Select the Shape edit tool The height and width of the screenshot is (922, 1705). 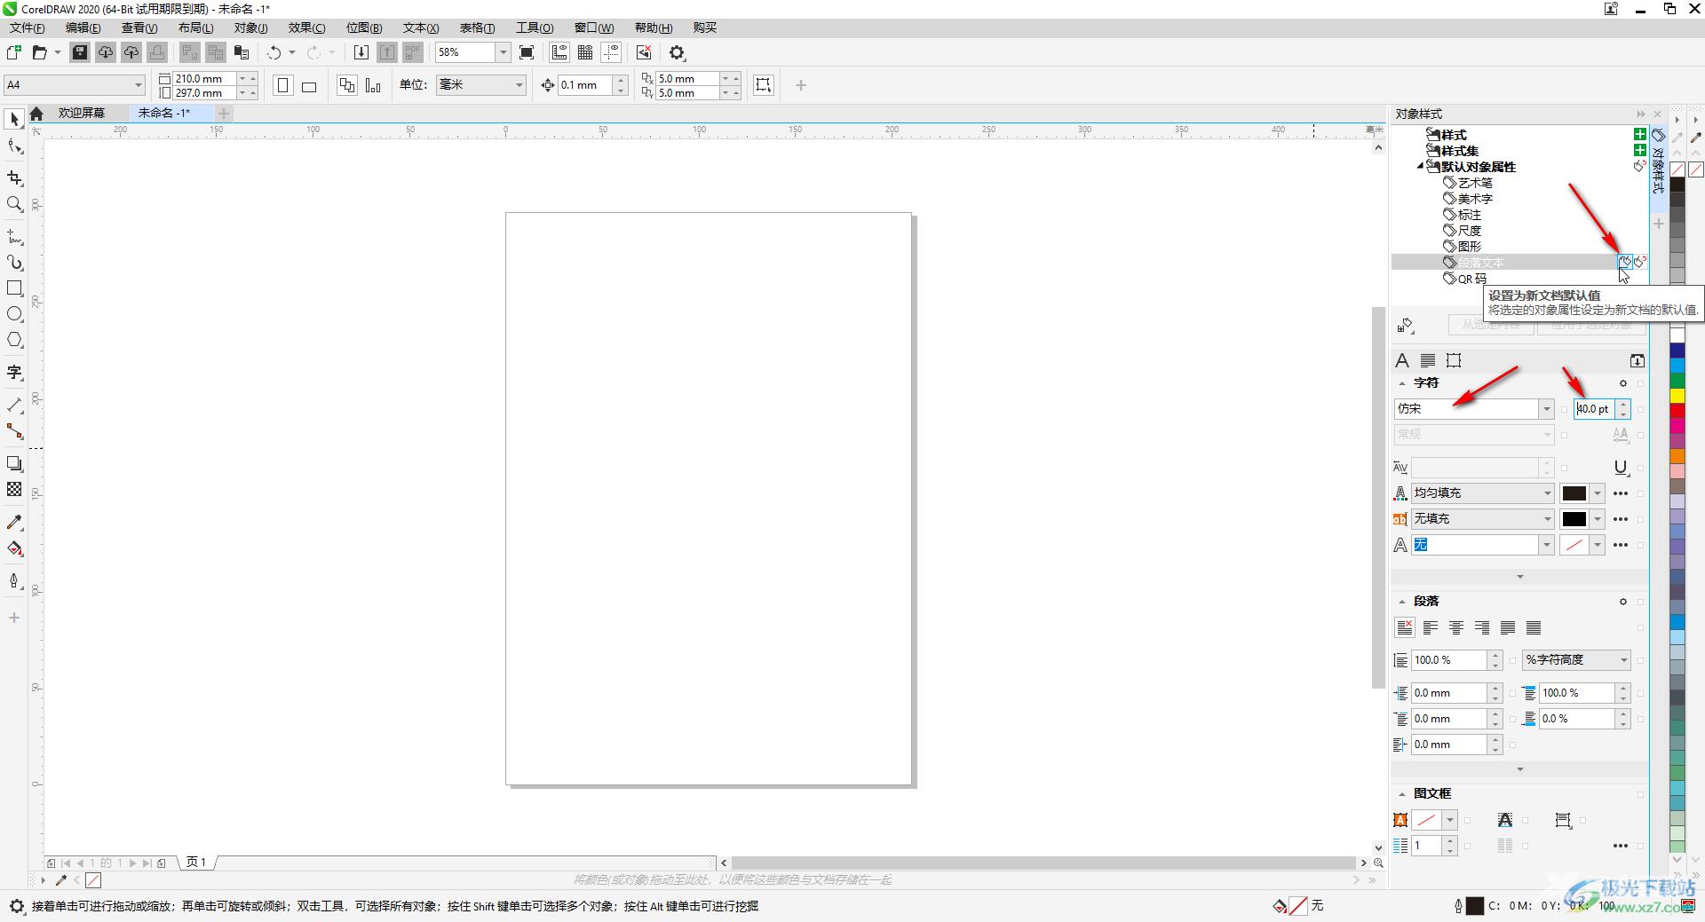point(14,146)
